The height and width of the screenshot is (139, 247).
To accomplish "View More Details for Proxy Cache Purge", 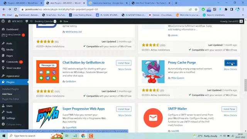I will click(x=230, y=69).
